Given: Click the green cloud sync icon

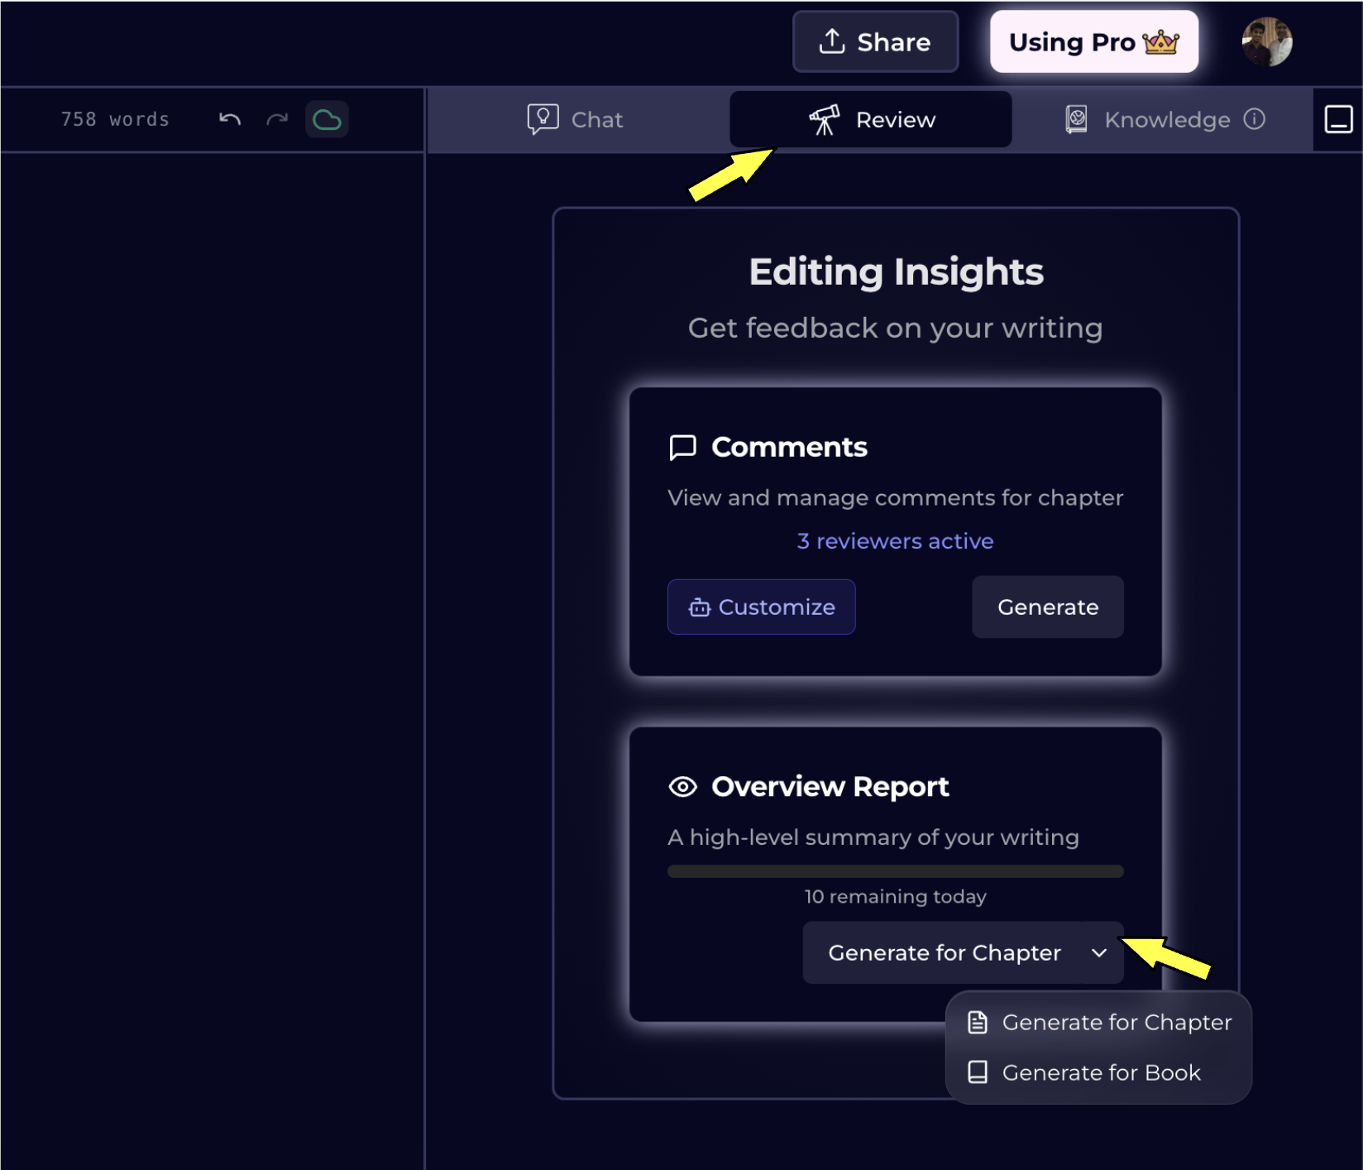Looking at the screenshot, I should click(327, 119).
